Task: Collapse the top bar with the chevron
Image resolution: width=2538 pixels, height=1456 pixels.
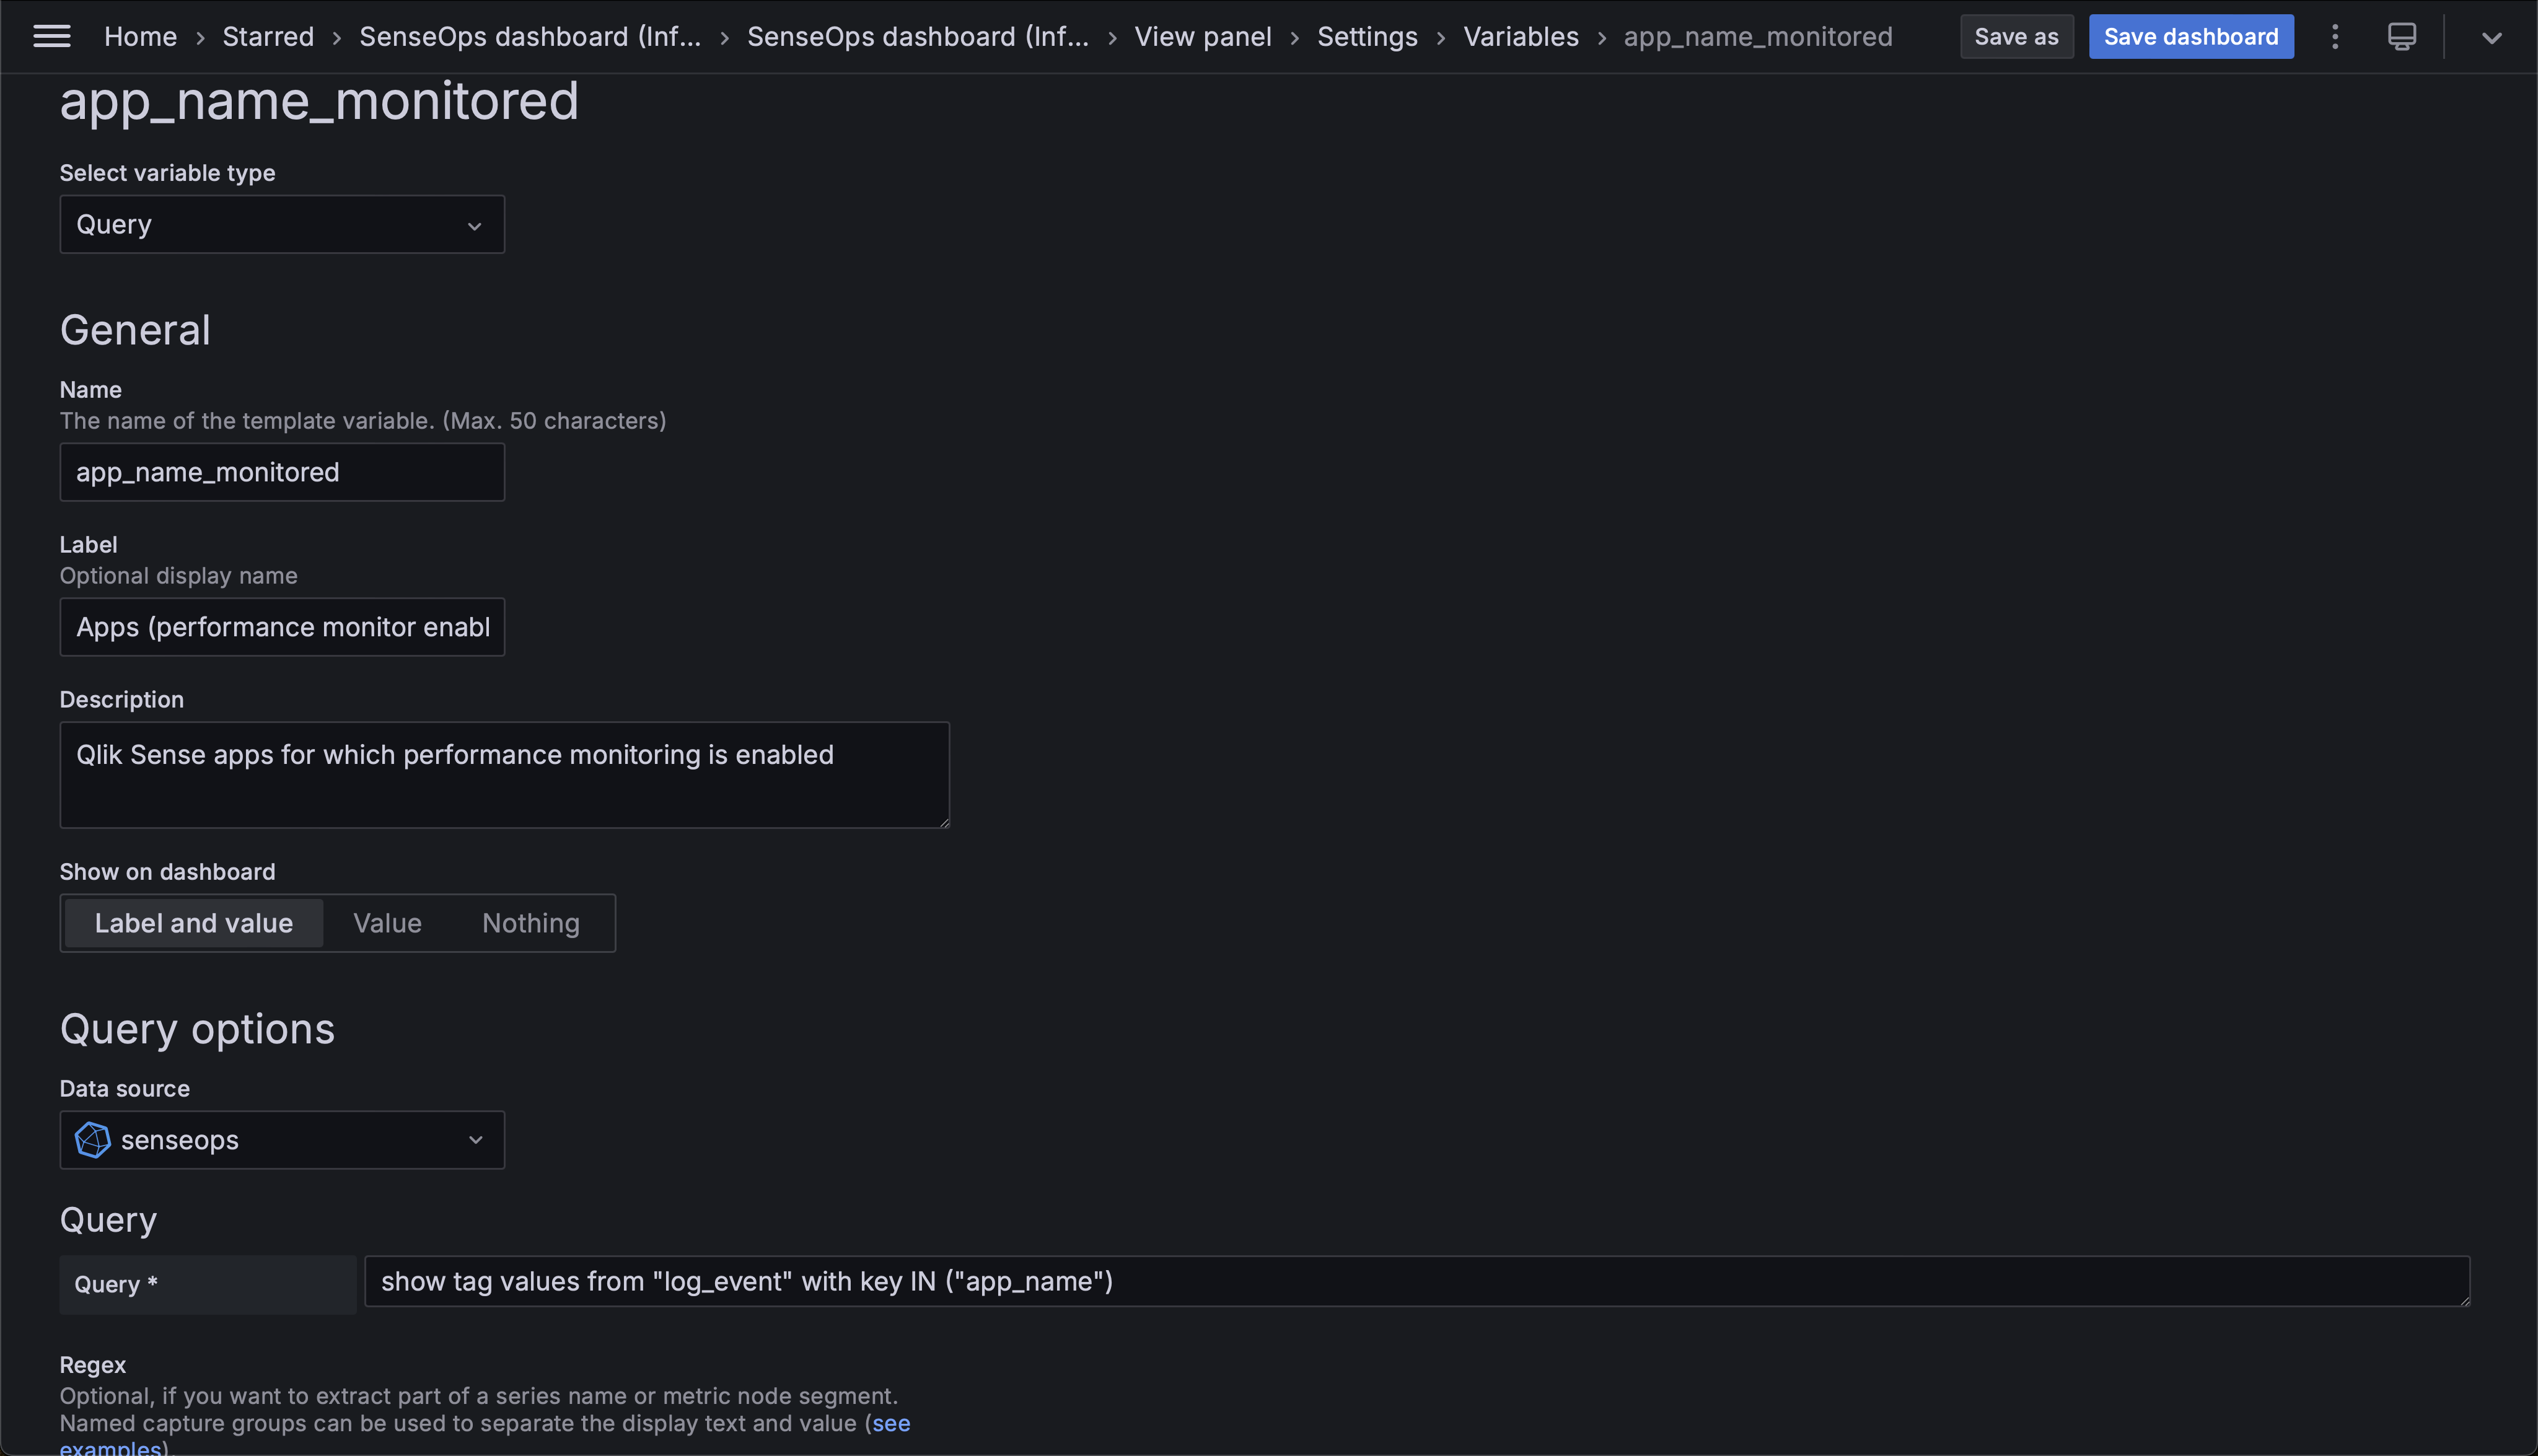Action: coord(2491,38)
